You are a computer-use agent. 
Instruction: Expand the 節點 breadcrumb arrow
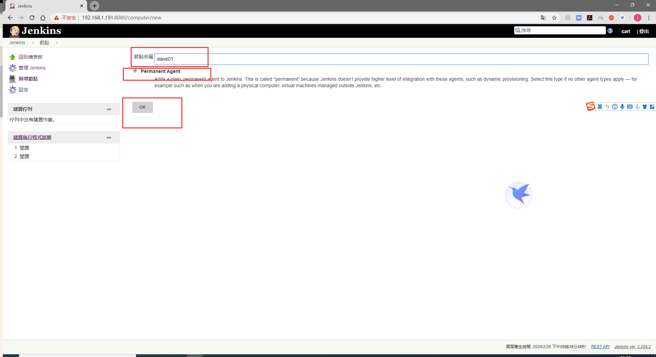tap(57, 43)
